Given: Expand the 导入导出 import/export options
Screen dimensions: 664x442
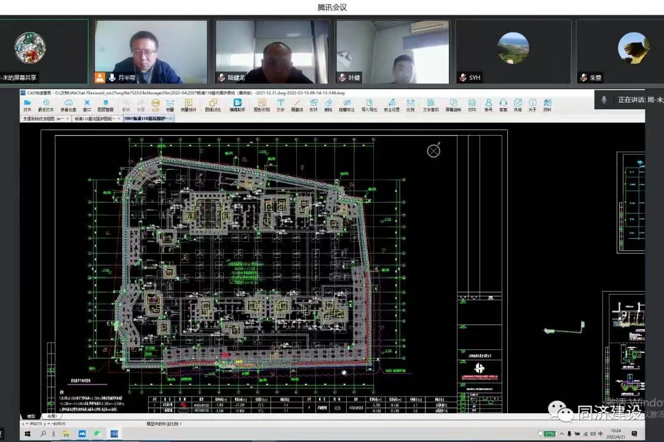Looking at the screenshot, I should (x=369, y=105).
